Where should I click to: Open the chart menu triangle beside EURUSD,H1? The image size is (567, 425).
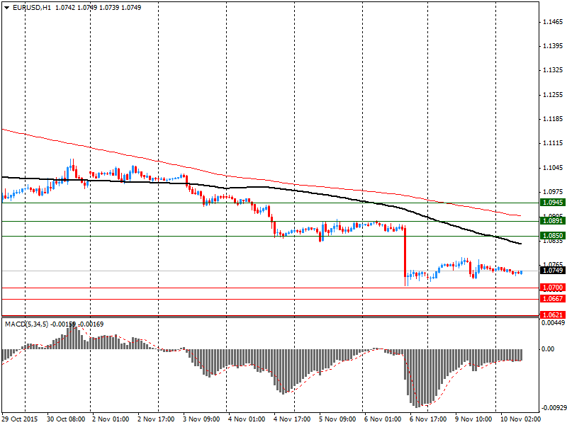click(6, 8)
